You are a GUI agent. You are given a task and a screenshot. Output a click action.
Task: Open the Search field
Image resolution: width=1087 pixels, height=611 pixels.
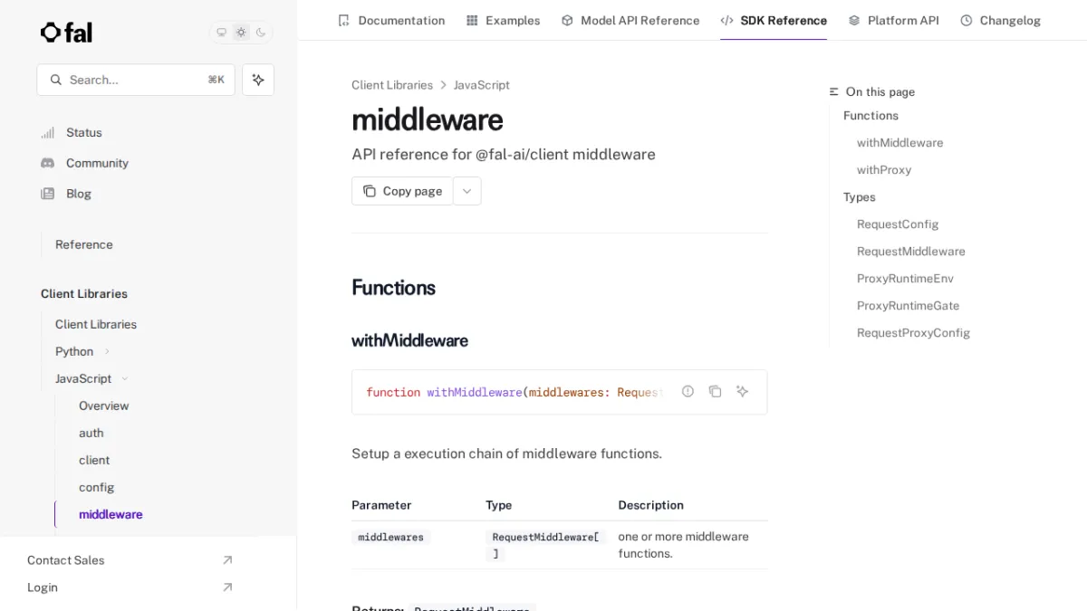[x=136, y=80]
